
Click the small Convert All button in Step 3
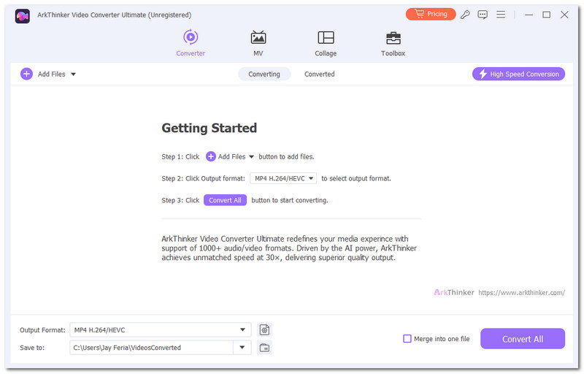coord(225,200)
